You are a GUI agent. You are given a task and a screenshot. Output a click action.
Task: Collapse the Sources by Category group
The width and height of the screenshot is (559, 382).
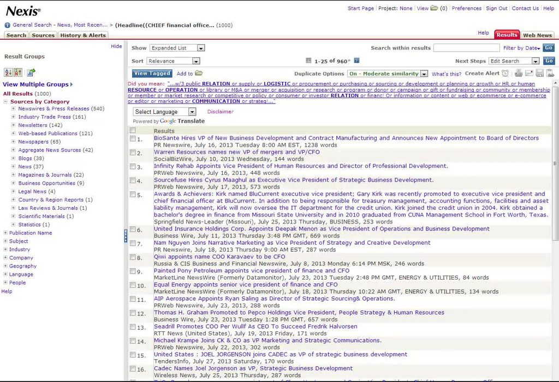click(5, 101)
